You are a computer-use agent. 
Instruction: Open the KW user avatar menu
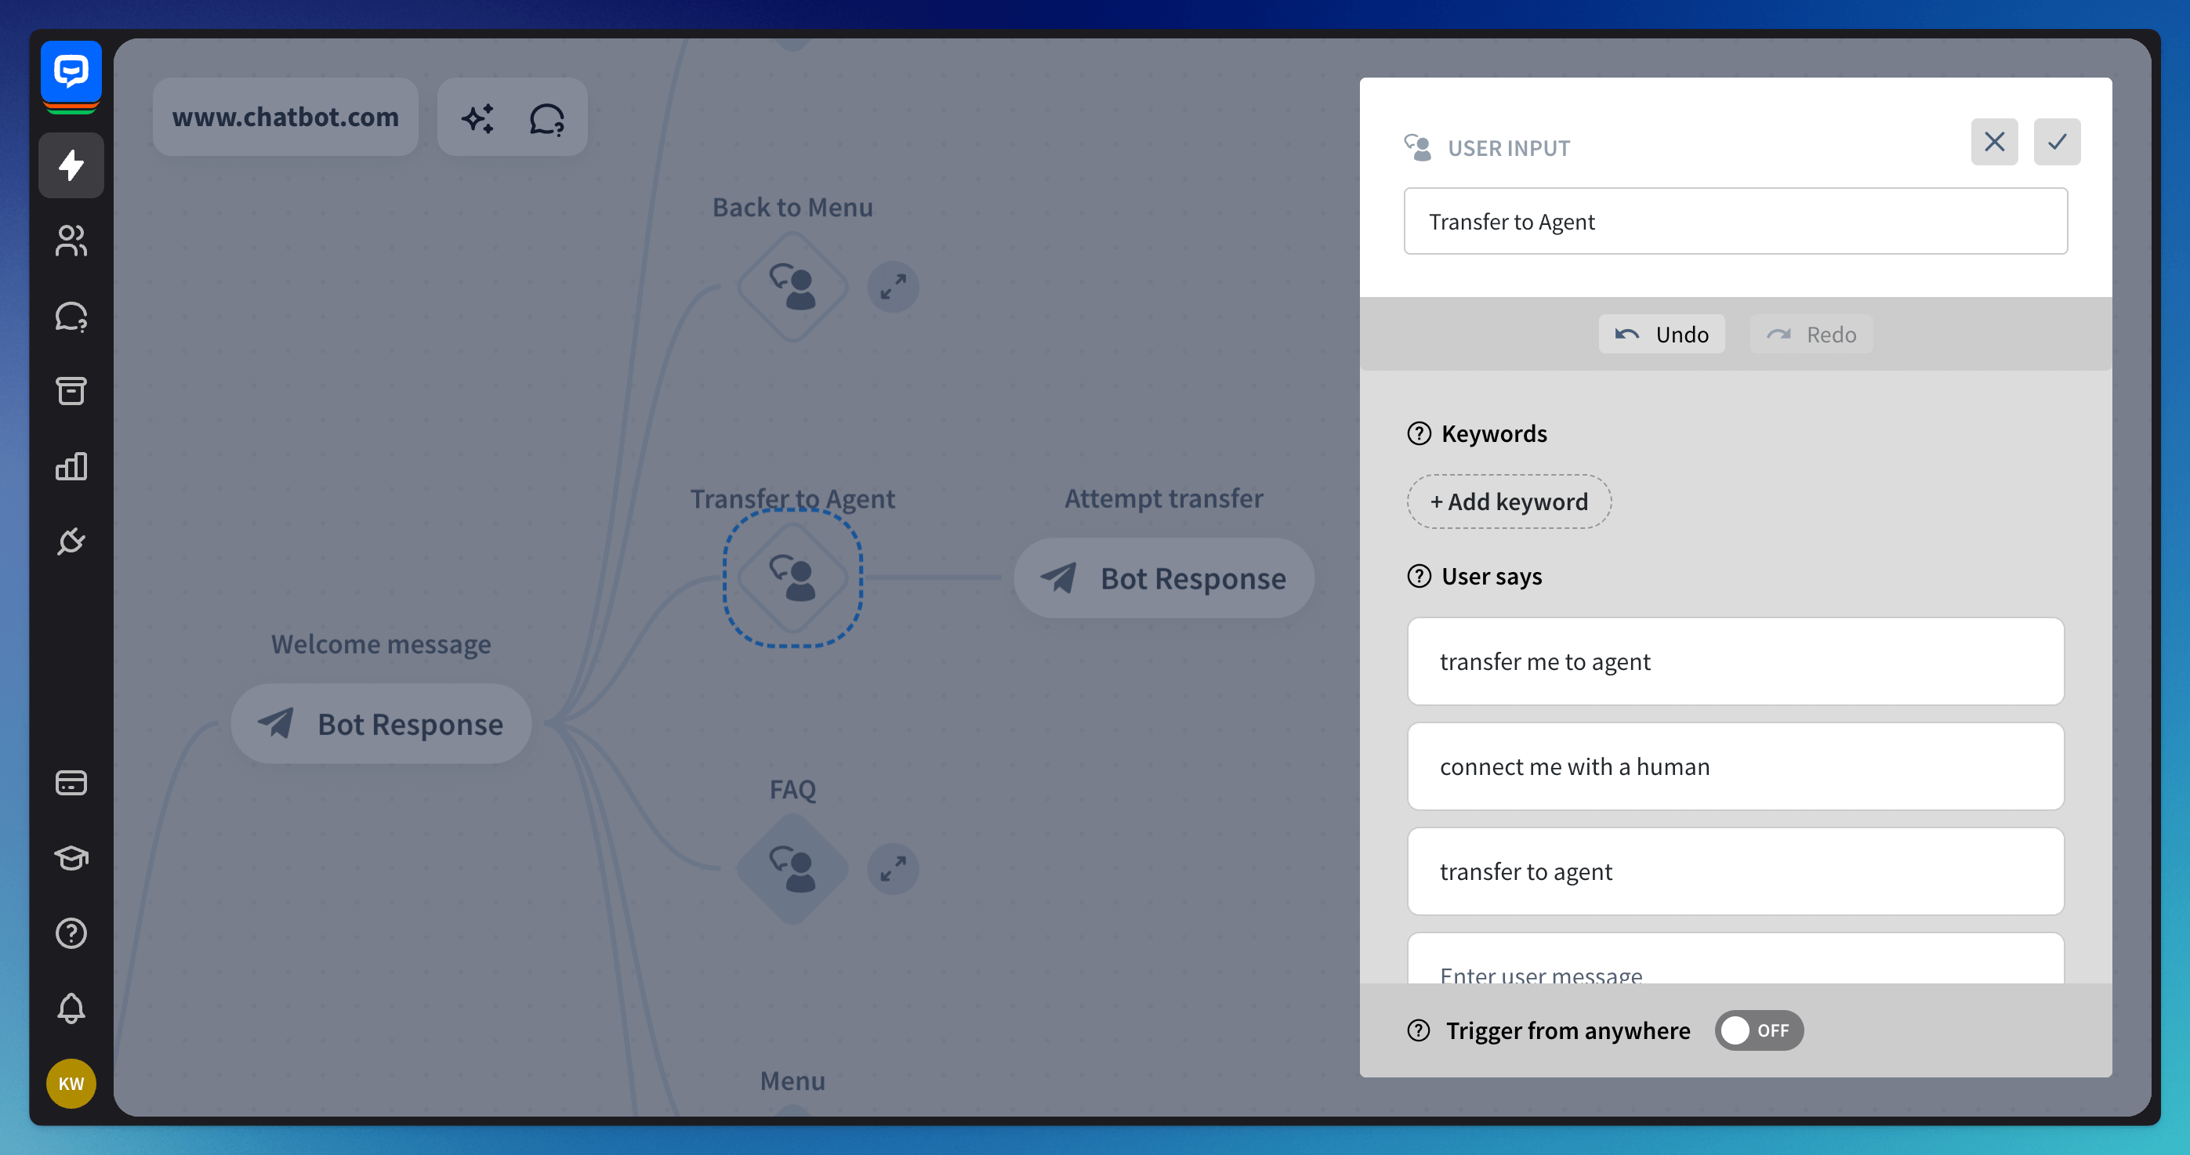[x=71, y=1084]
